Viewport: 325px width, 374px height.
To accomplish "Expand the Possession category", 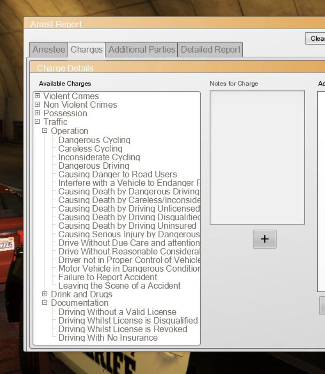I will [x=37, y=113].
